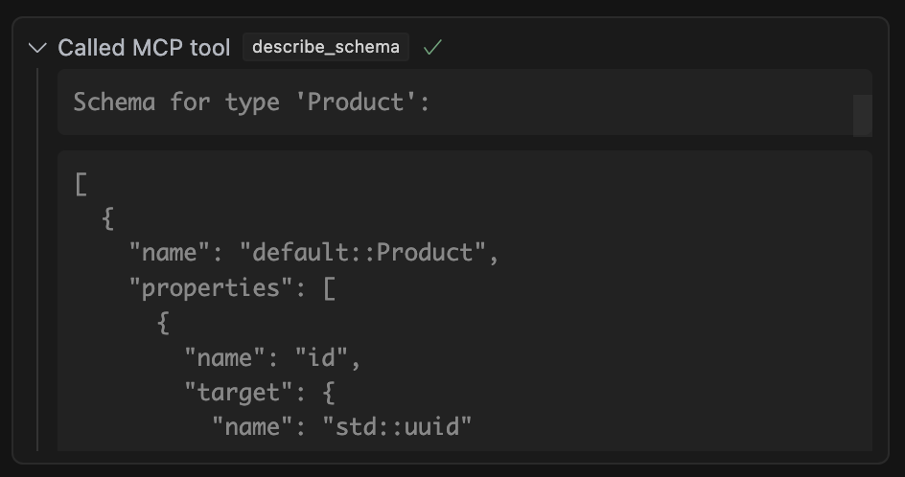
Task: Click the describe_schema tool name badge
Action: pos(326,47)
